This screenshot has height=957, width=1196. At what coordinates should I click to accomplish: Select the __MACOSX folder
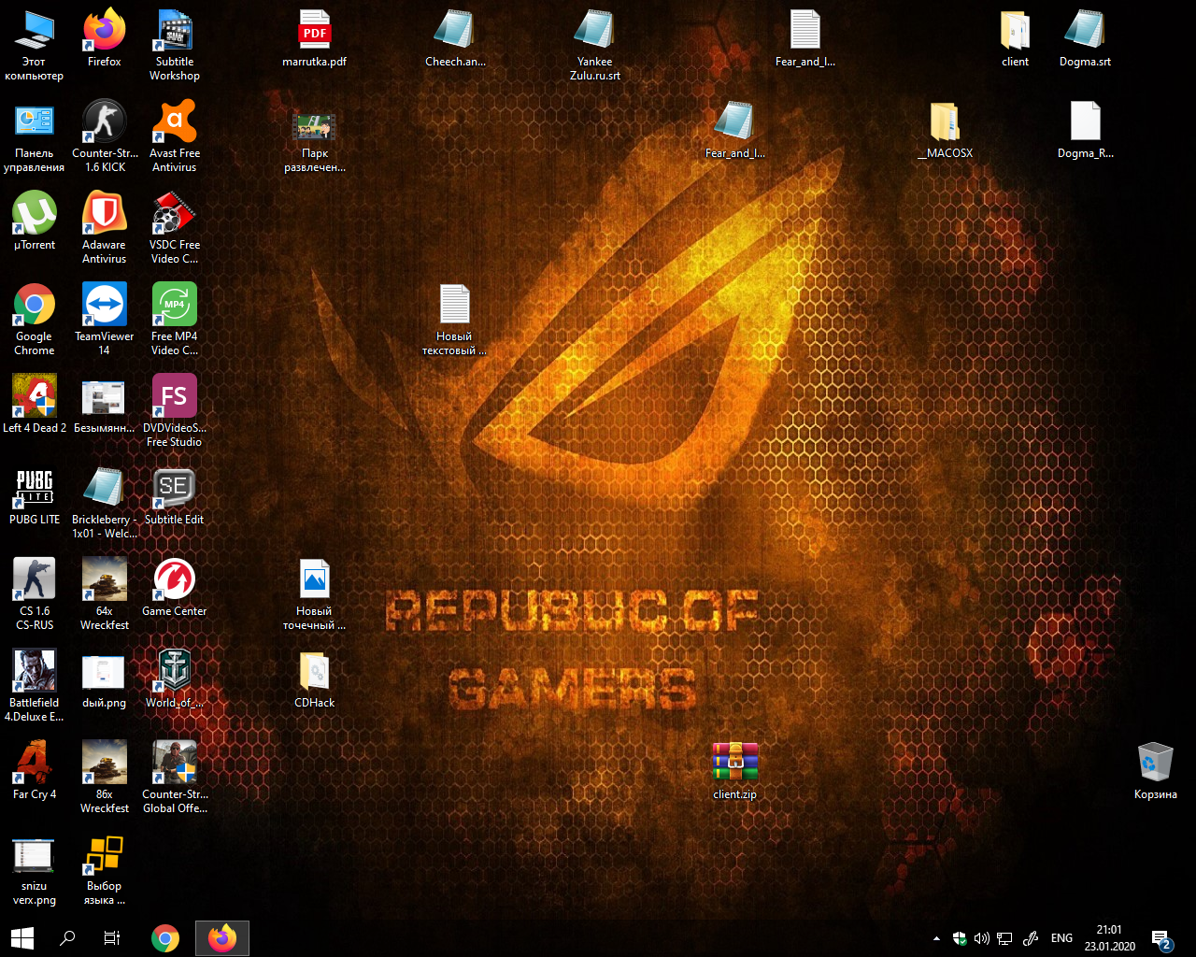point(946,131)
